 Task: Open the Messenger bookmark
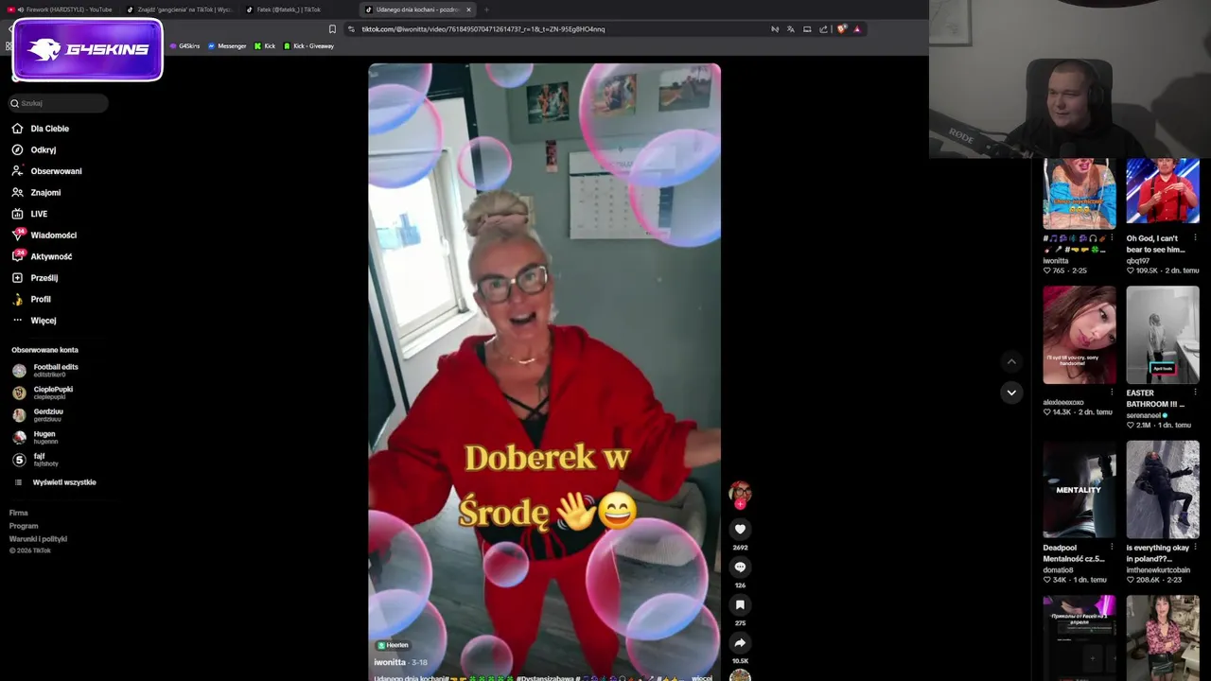tap(227, 46)
